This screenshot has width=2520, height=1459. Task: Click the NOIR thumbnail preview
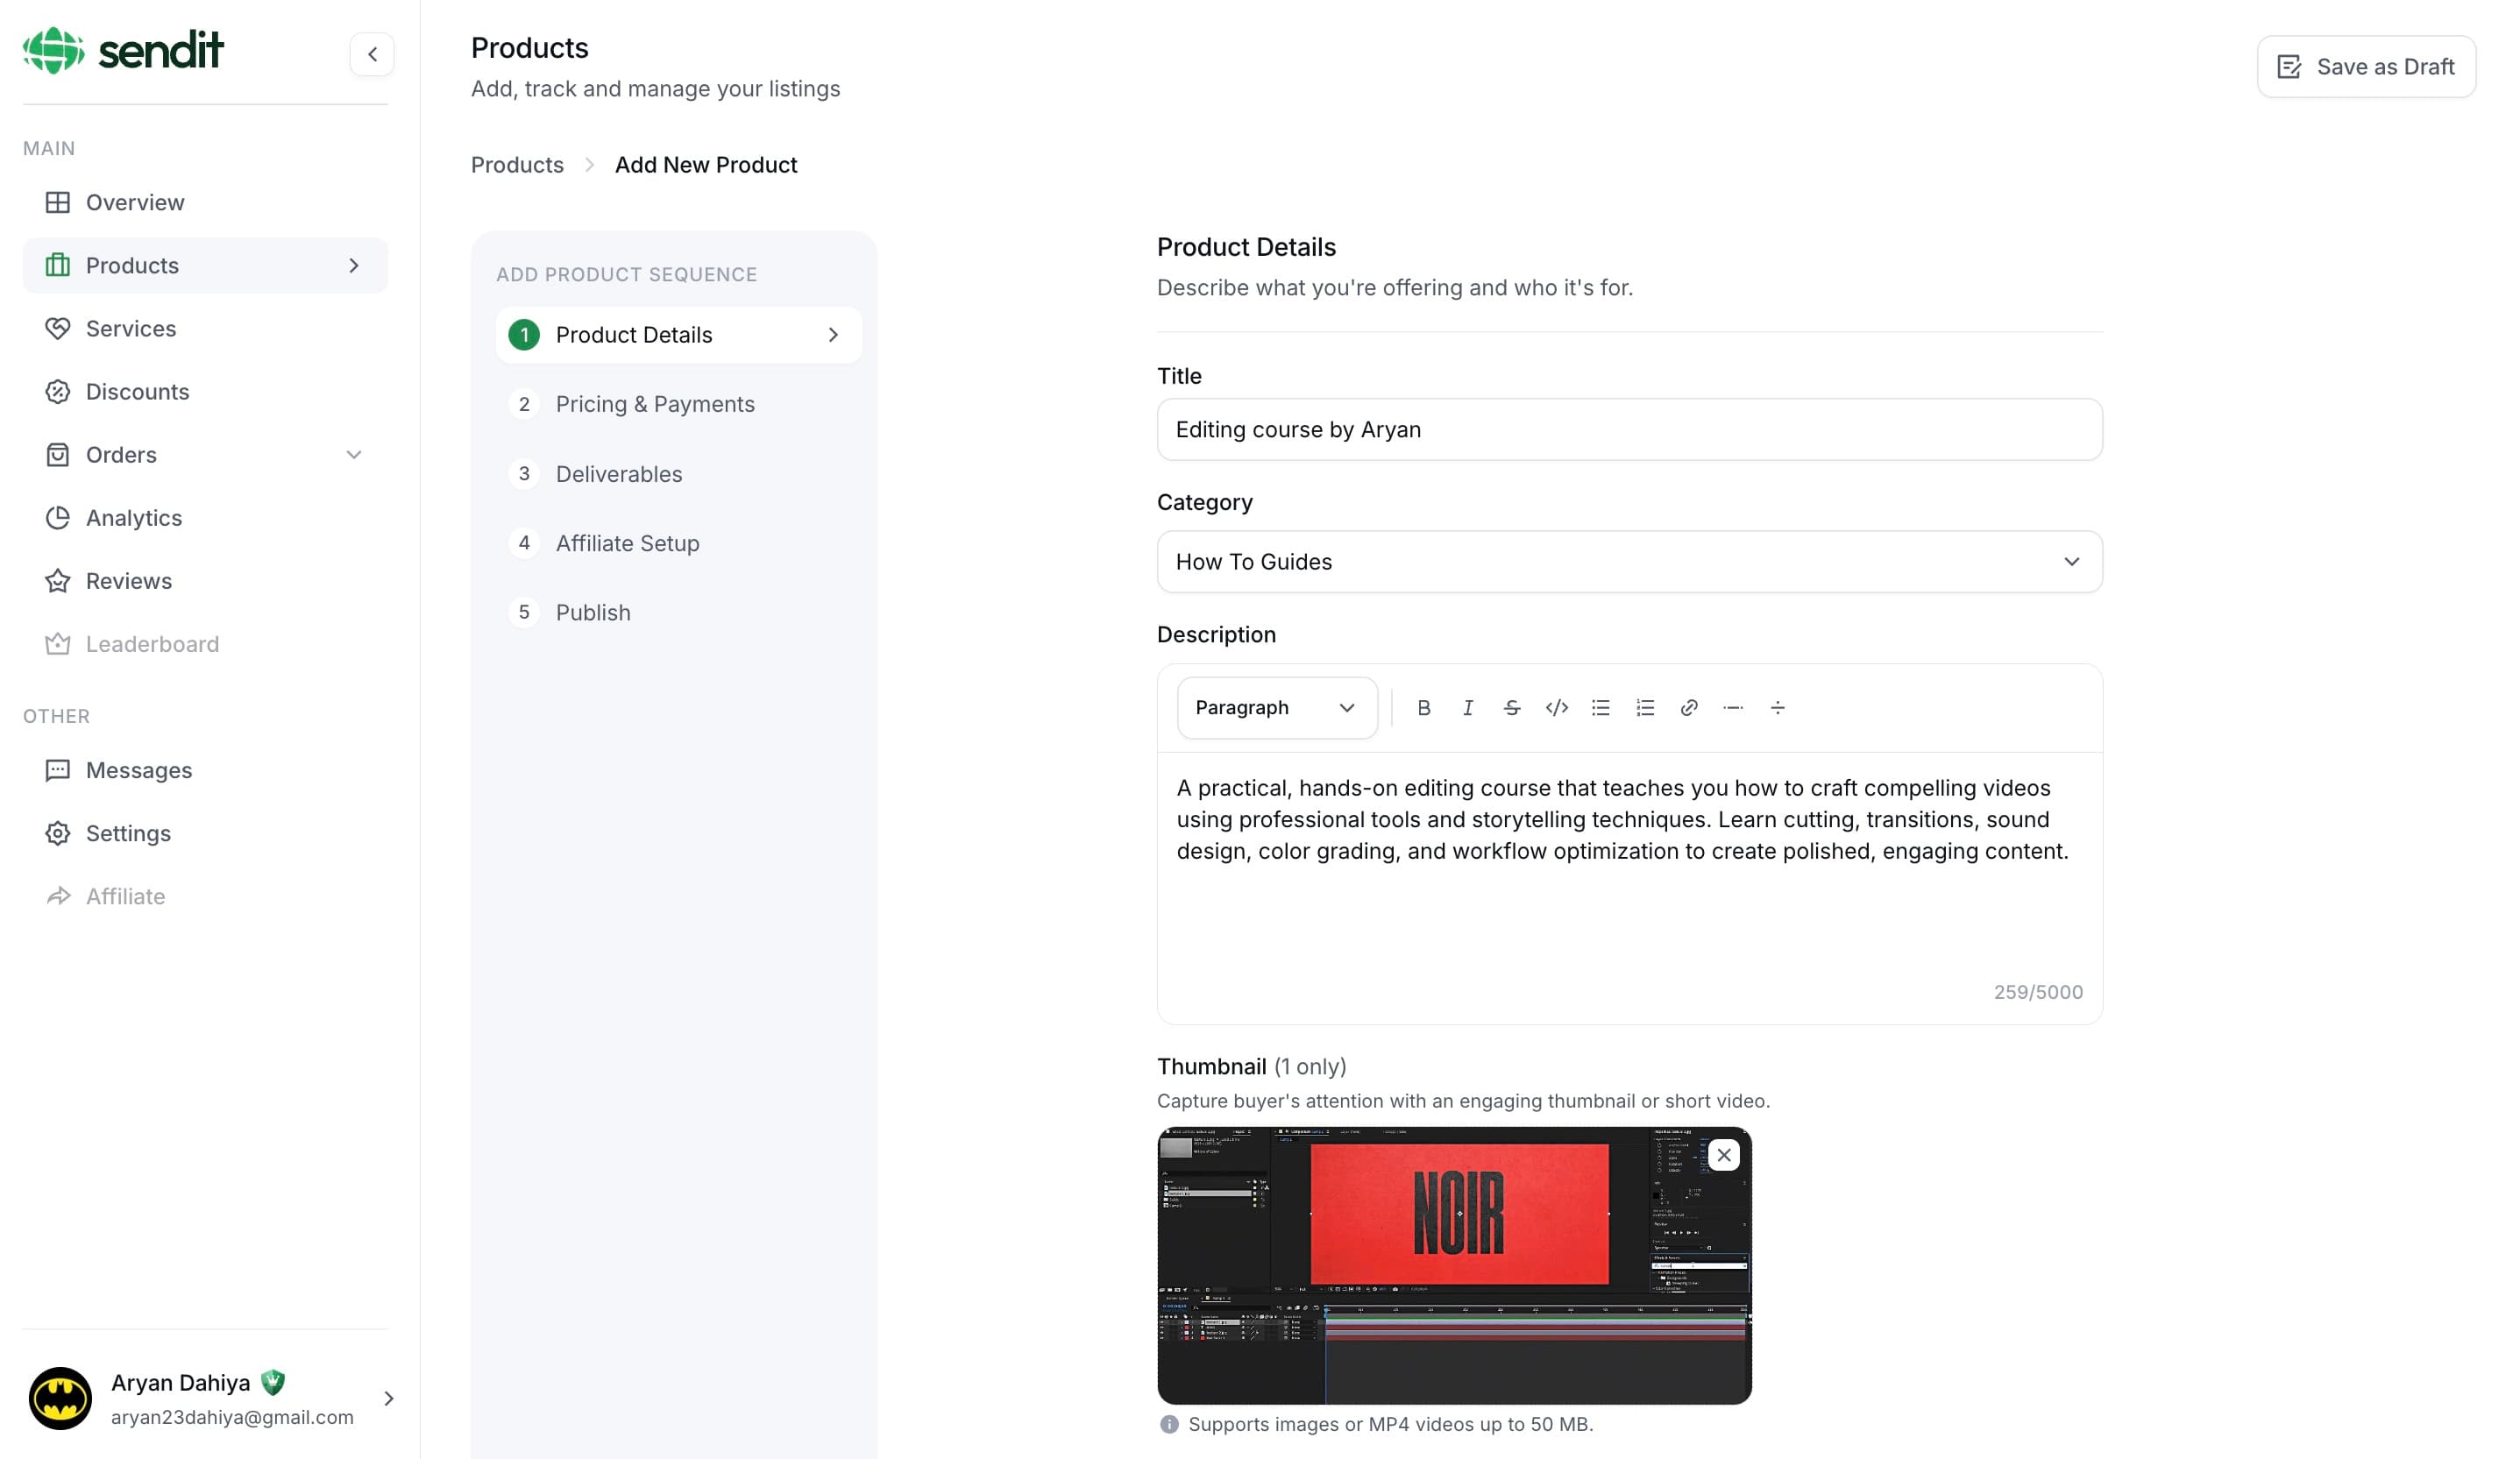(x=1454, y=1265)
